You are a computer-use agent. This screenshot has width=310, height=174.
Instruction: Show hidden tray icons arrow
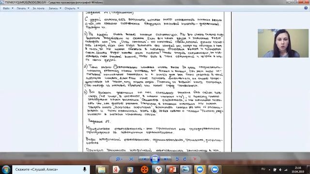coord(269,170)
